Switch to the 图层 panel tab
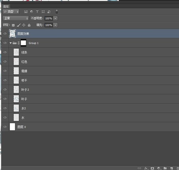The height and width of the screenshot is (170, 179). [6, 6]
